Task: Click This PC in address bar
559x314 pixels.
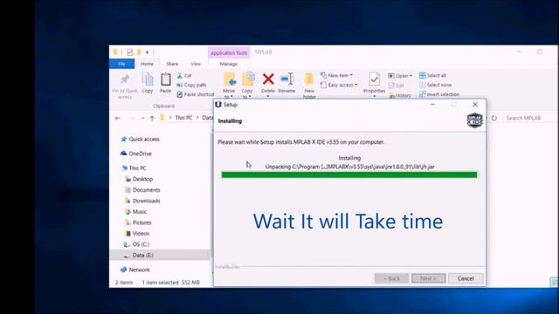Action: pos(183,118)
